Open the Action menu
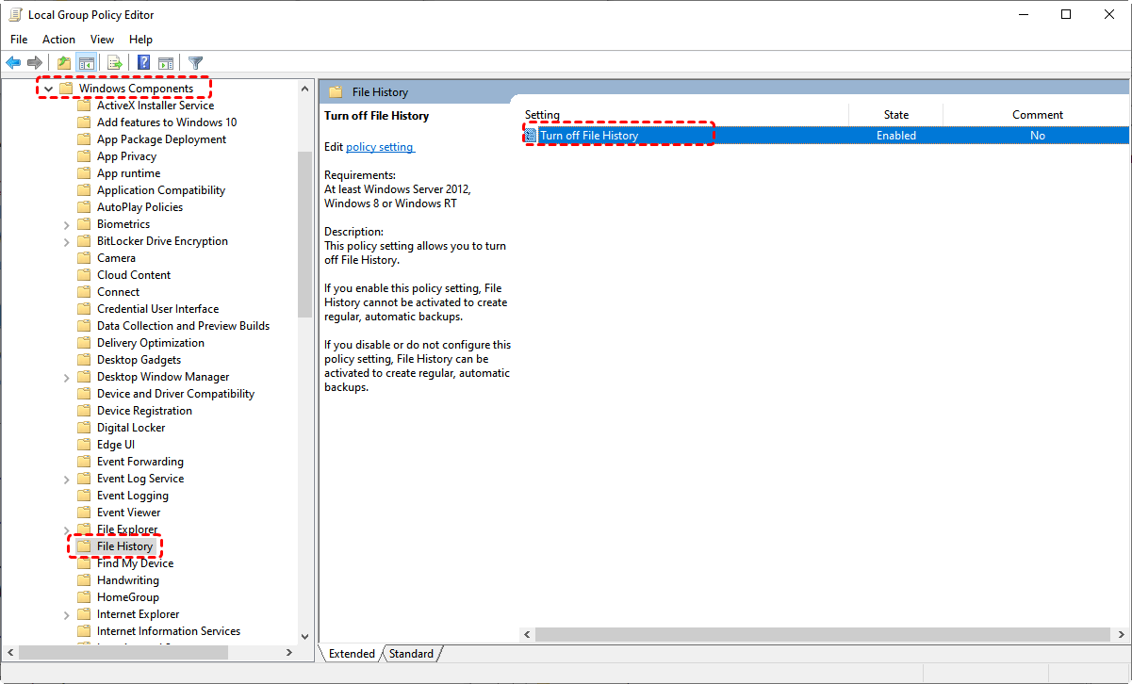Screen dimensions: 1132x684 (58, 39)
